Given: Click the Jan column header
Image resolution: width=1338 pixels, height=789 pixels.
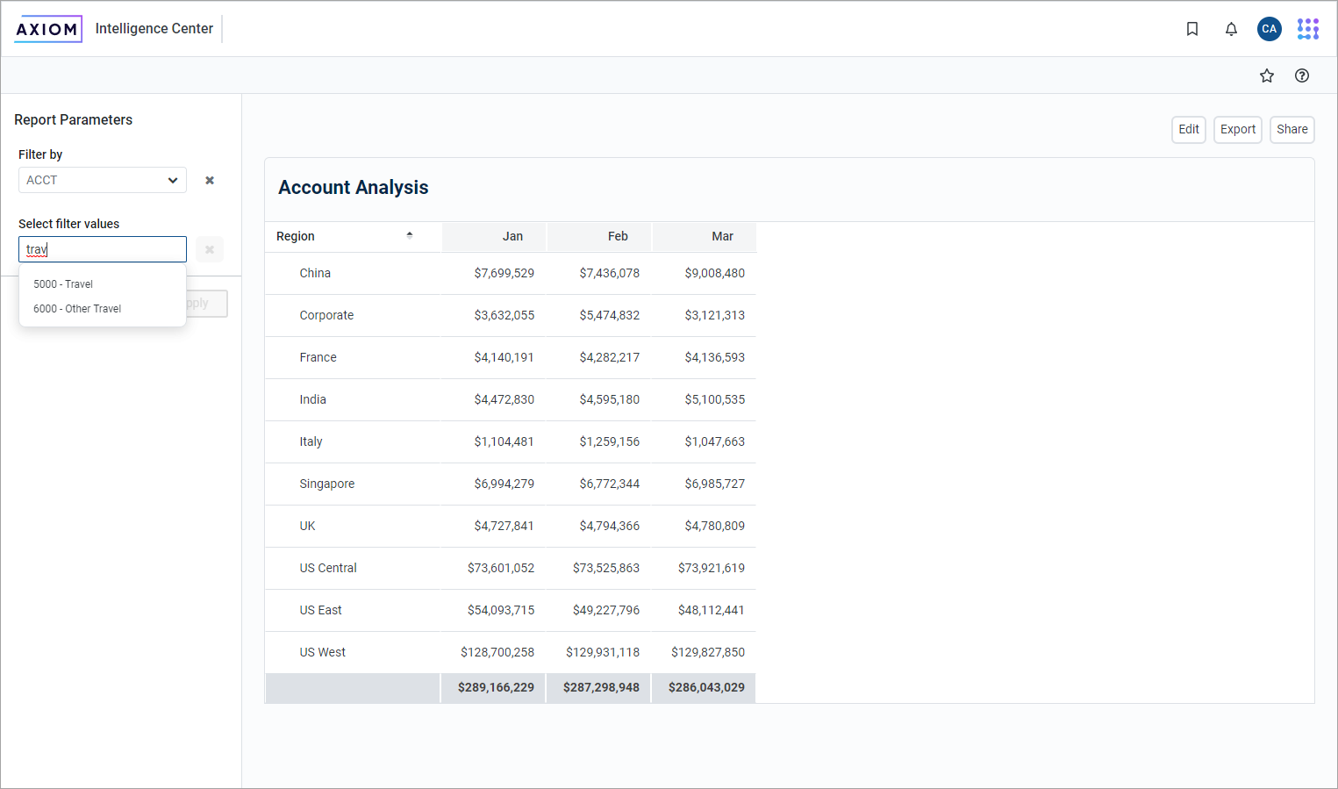Looking at the screenshot, I should pyautogui.click(x=512, y=236).
